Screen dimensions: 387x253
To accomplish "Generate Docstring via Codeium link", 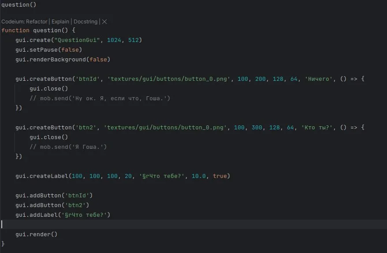I will pyautogui.click(x=86, y=22).
